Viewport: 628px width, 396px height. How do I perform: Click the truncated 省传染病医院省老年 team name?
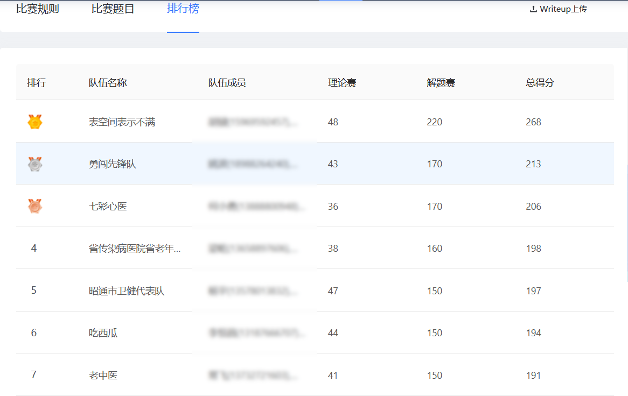click(135, 249)
